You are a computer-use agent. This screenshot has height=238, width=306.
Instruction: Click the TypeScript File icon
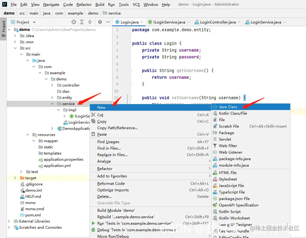click(x=215, y=192)
